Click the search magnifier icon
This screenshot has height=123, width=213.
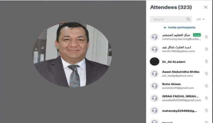(188, 19)
